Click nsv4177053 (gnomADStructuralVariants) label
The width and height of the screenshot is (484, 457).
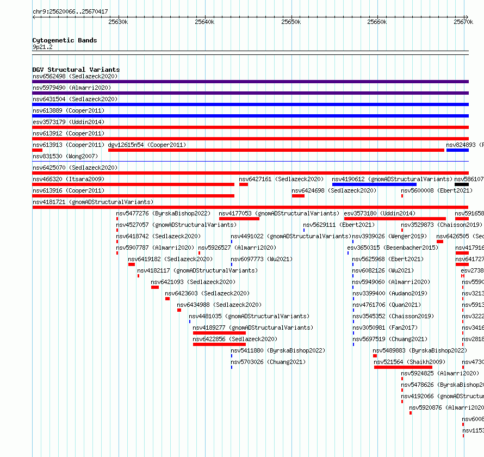(x=279, y=213)
